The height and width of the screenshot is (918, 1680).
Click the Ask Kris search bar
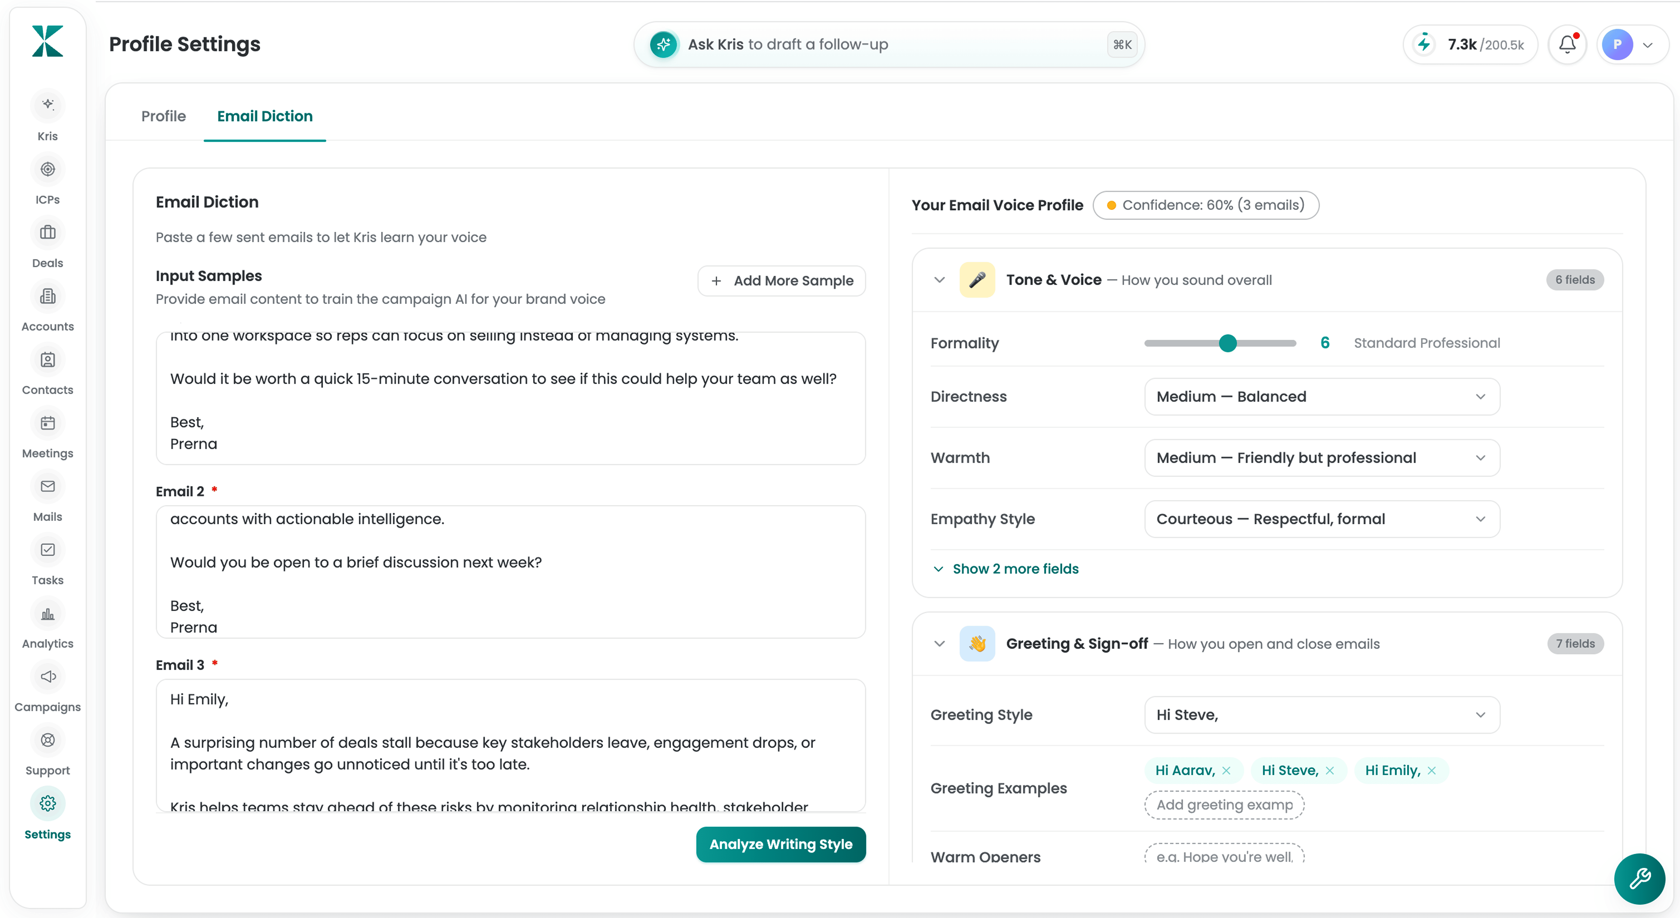(x=889, y=44)
